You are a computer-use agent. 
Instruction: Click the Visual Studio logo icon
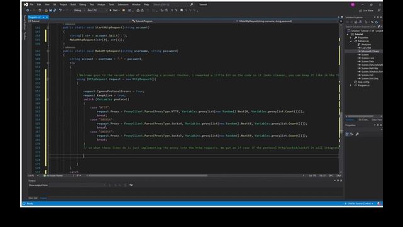pos(26,4)
